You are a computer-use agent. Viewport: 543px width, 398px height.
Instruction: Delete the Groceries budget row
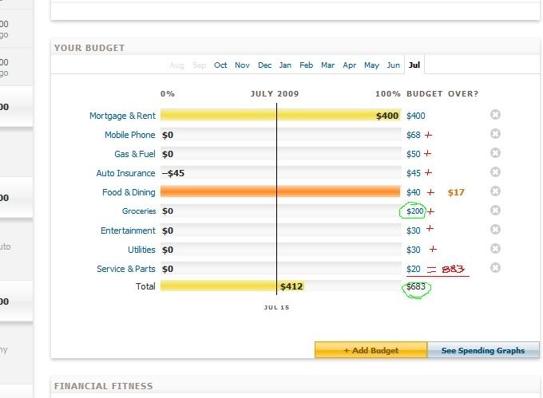pos(495,211)
